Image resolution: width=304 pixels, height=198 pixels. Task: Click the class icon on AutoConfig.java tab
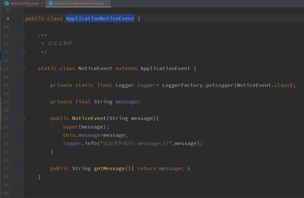(x=7, y=3)
